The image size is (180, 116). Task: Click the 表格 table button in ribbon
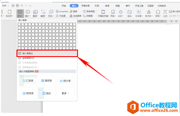pos(20,13)
